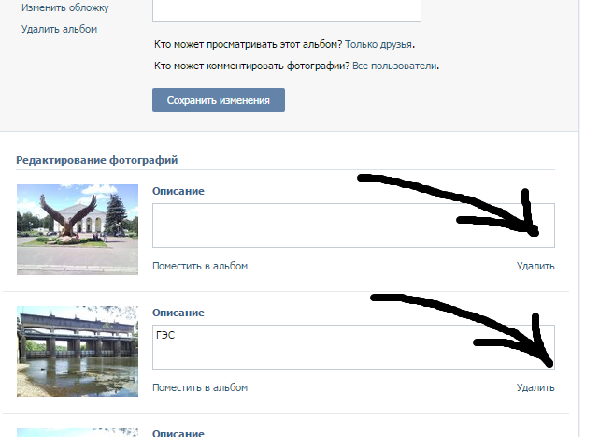Click the Удалить альбом link
Viewport: 599px width, 437px height.
tap(59, 29)
